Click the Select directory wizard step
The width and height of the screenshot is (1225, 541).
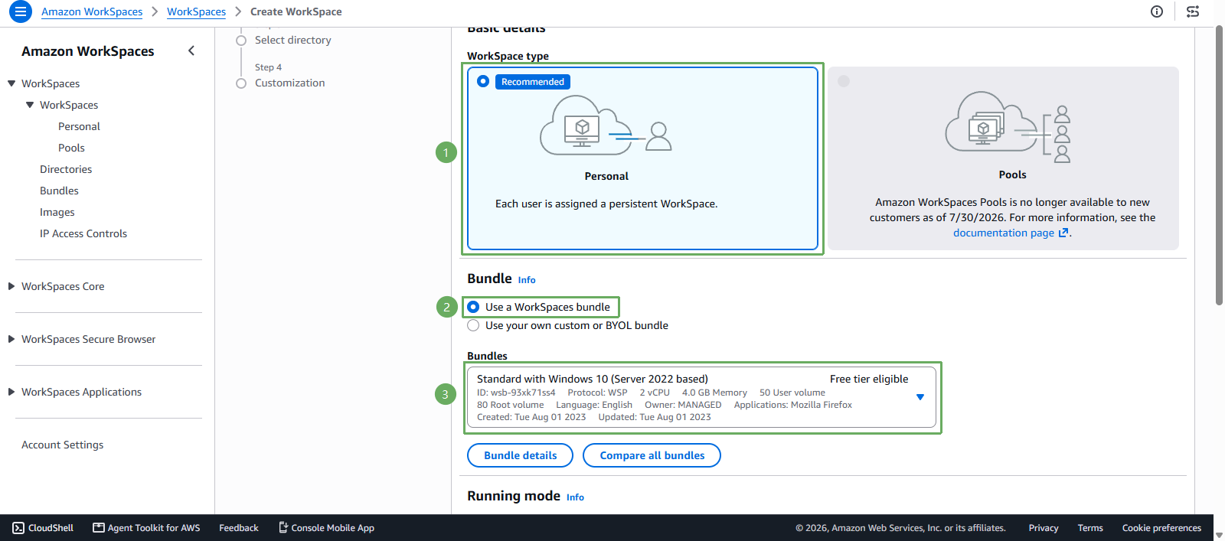[292, 40]
